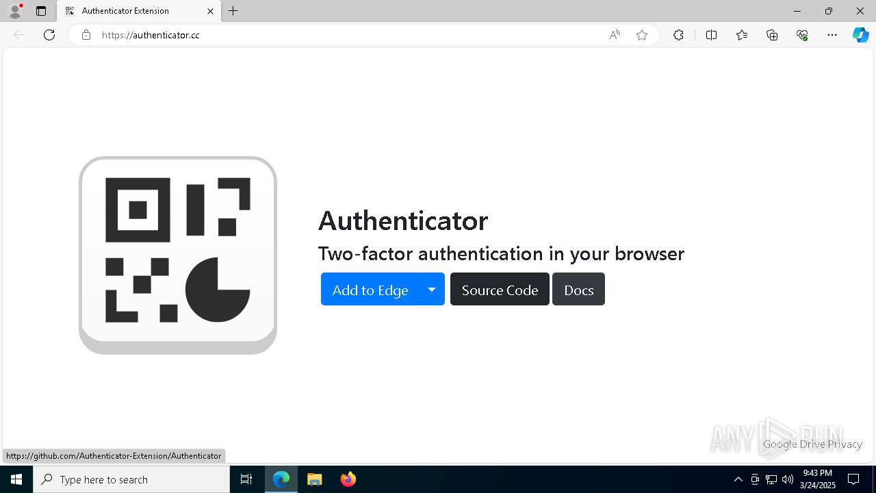Screen dimensions: 876x493
Task: Launch Firefox from taskbar
Action: pos(348,479)
